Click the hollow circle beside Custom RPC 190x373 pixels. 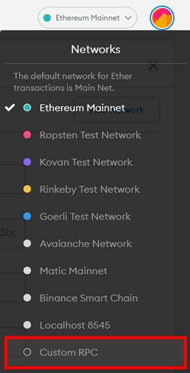point(27,352)
